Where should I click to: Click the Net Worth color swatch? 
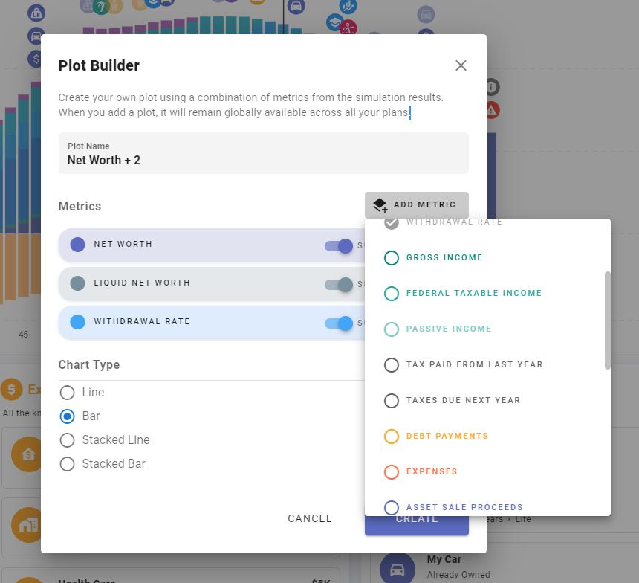click(77, 245)
